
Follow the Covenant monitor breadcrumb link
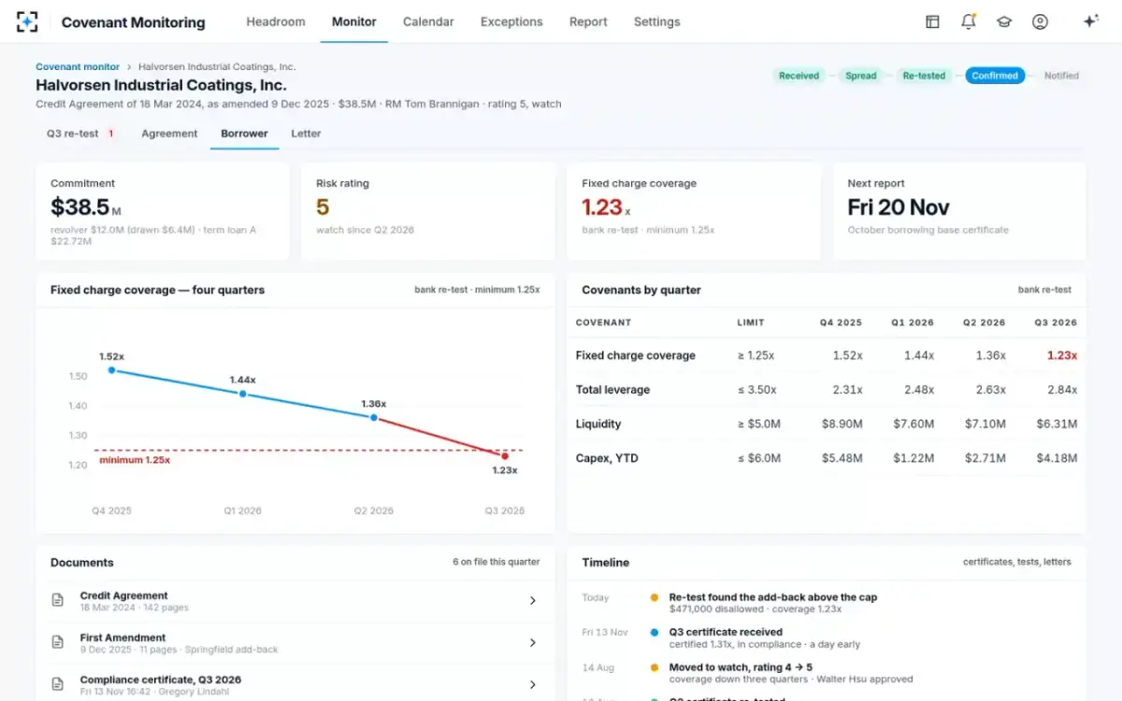tap(78, 67)
